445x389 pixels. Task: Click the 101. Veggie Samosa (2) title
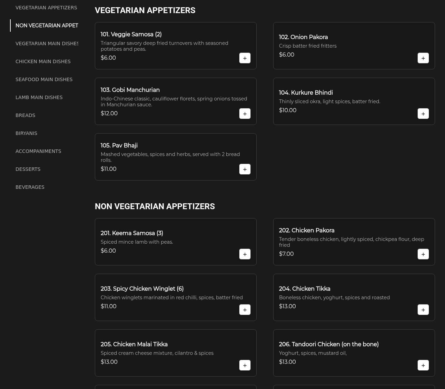131,35
